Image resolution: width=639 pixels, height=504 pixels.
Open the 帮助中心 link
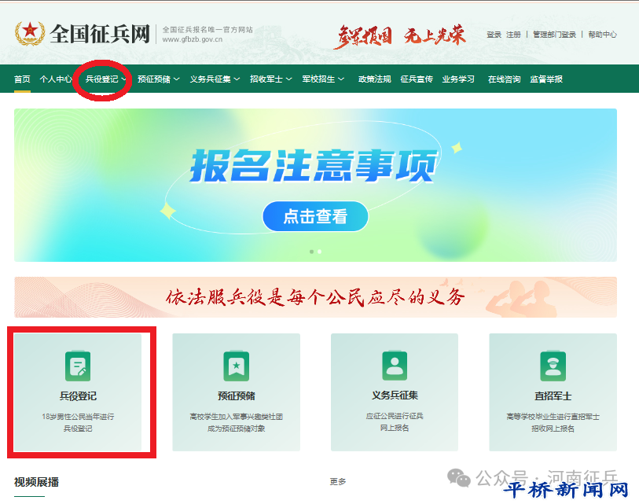click(x=602, y=35)
